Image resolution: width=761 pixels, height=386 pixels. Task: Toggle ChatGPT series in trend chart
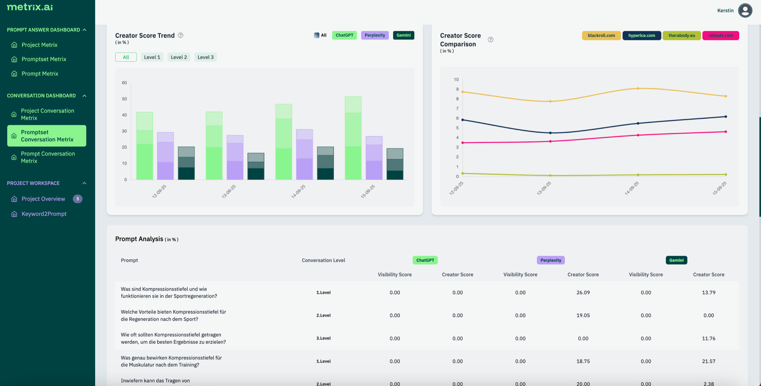(344, 35)
